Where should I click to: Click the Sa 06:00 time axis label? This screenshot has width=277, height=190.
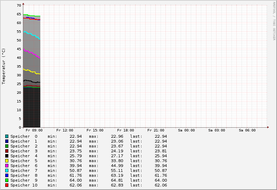[x=247, y=130]
